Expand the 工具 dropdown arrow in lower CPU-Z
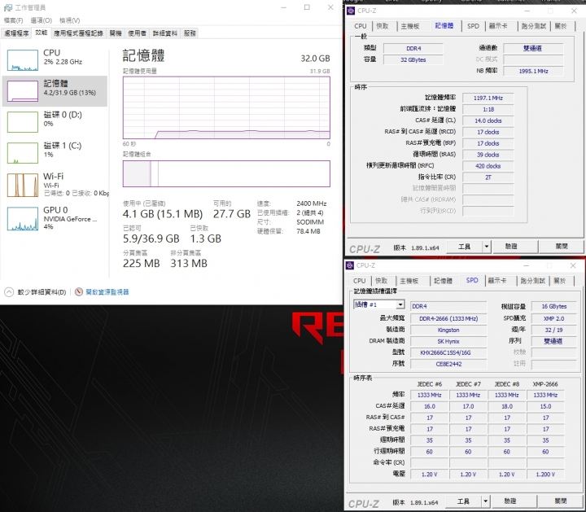 pos(485,501)
